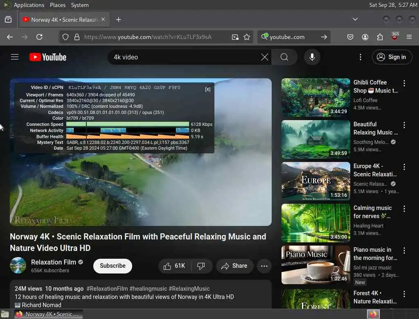Viewport: 419px width, 319px height.
Task: Play the Beautiful Relaxing Music thumbnail
Action: (315, 139)
